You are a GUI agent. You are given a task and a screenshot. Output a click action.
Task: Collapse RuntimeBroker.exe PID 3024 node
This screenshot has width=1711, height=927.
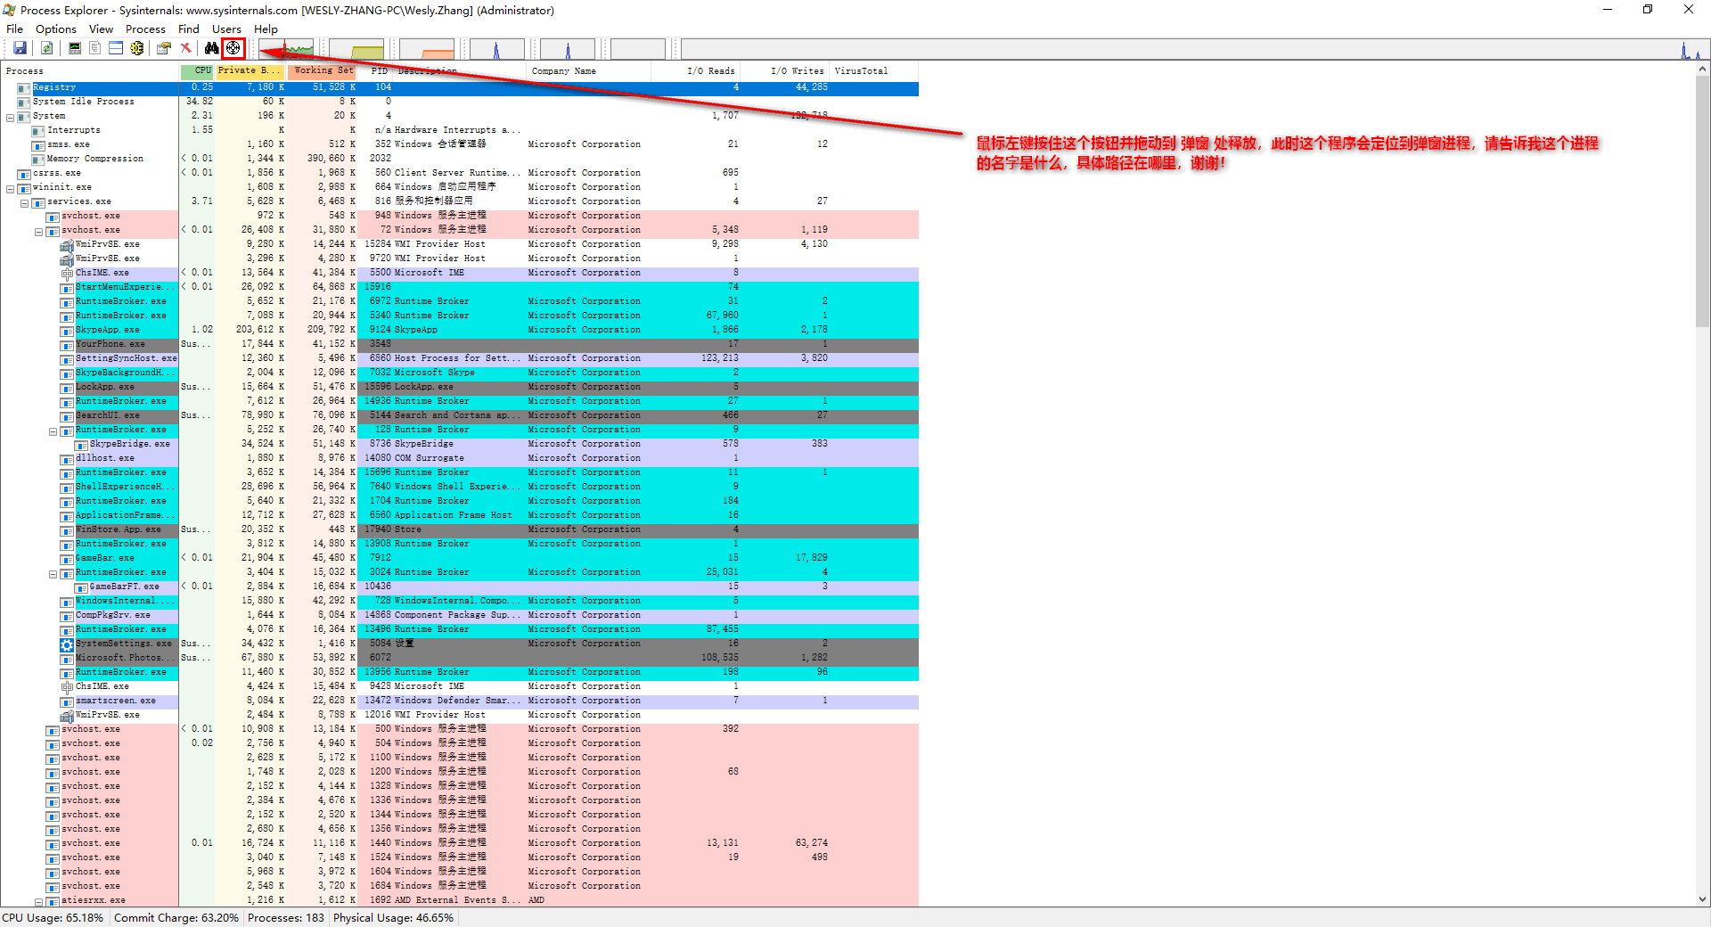pos(53,573)
